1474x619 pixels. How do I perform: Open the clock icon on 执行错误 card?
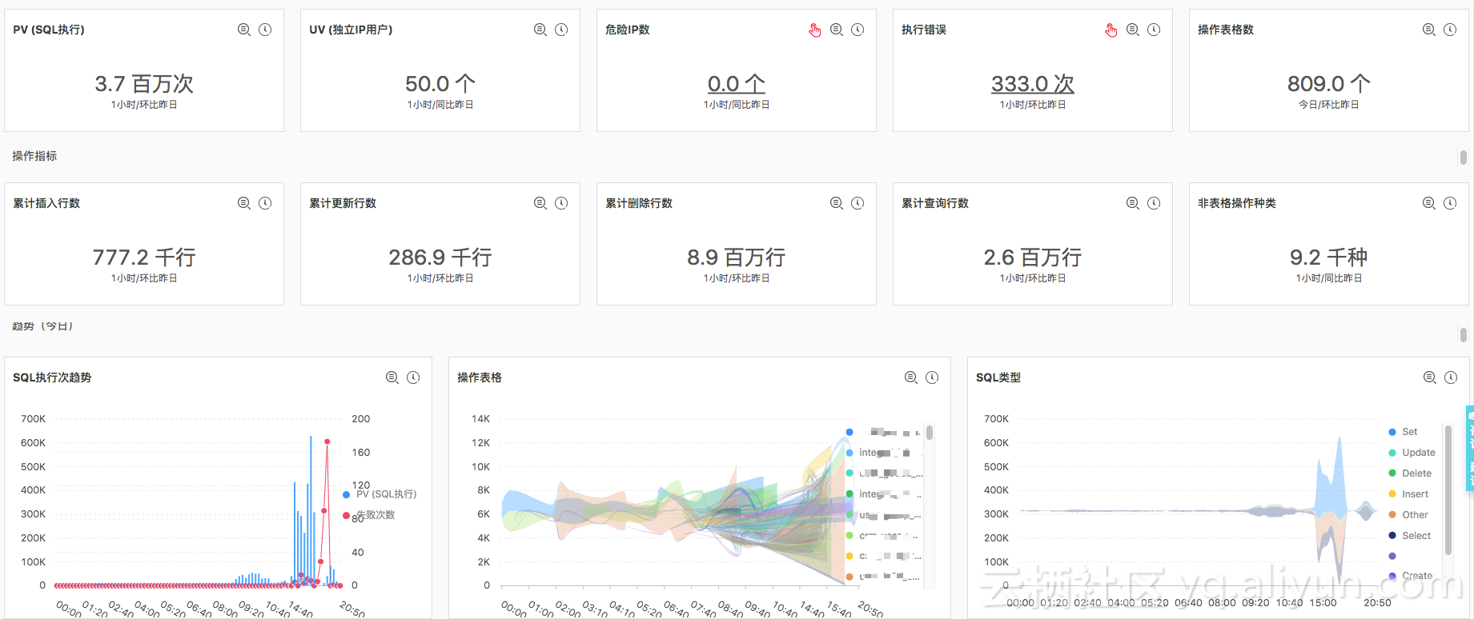click(x=1154, y=30)
